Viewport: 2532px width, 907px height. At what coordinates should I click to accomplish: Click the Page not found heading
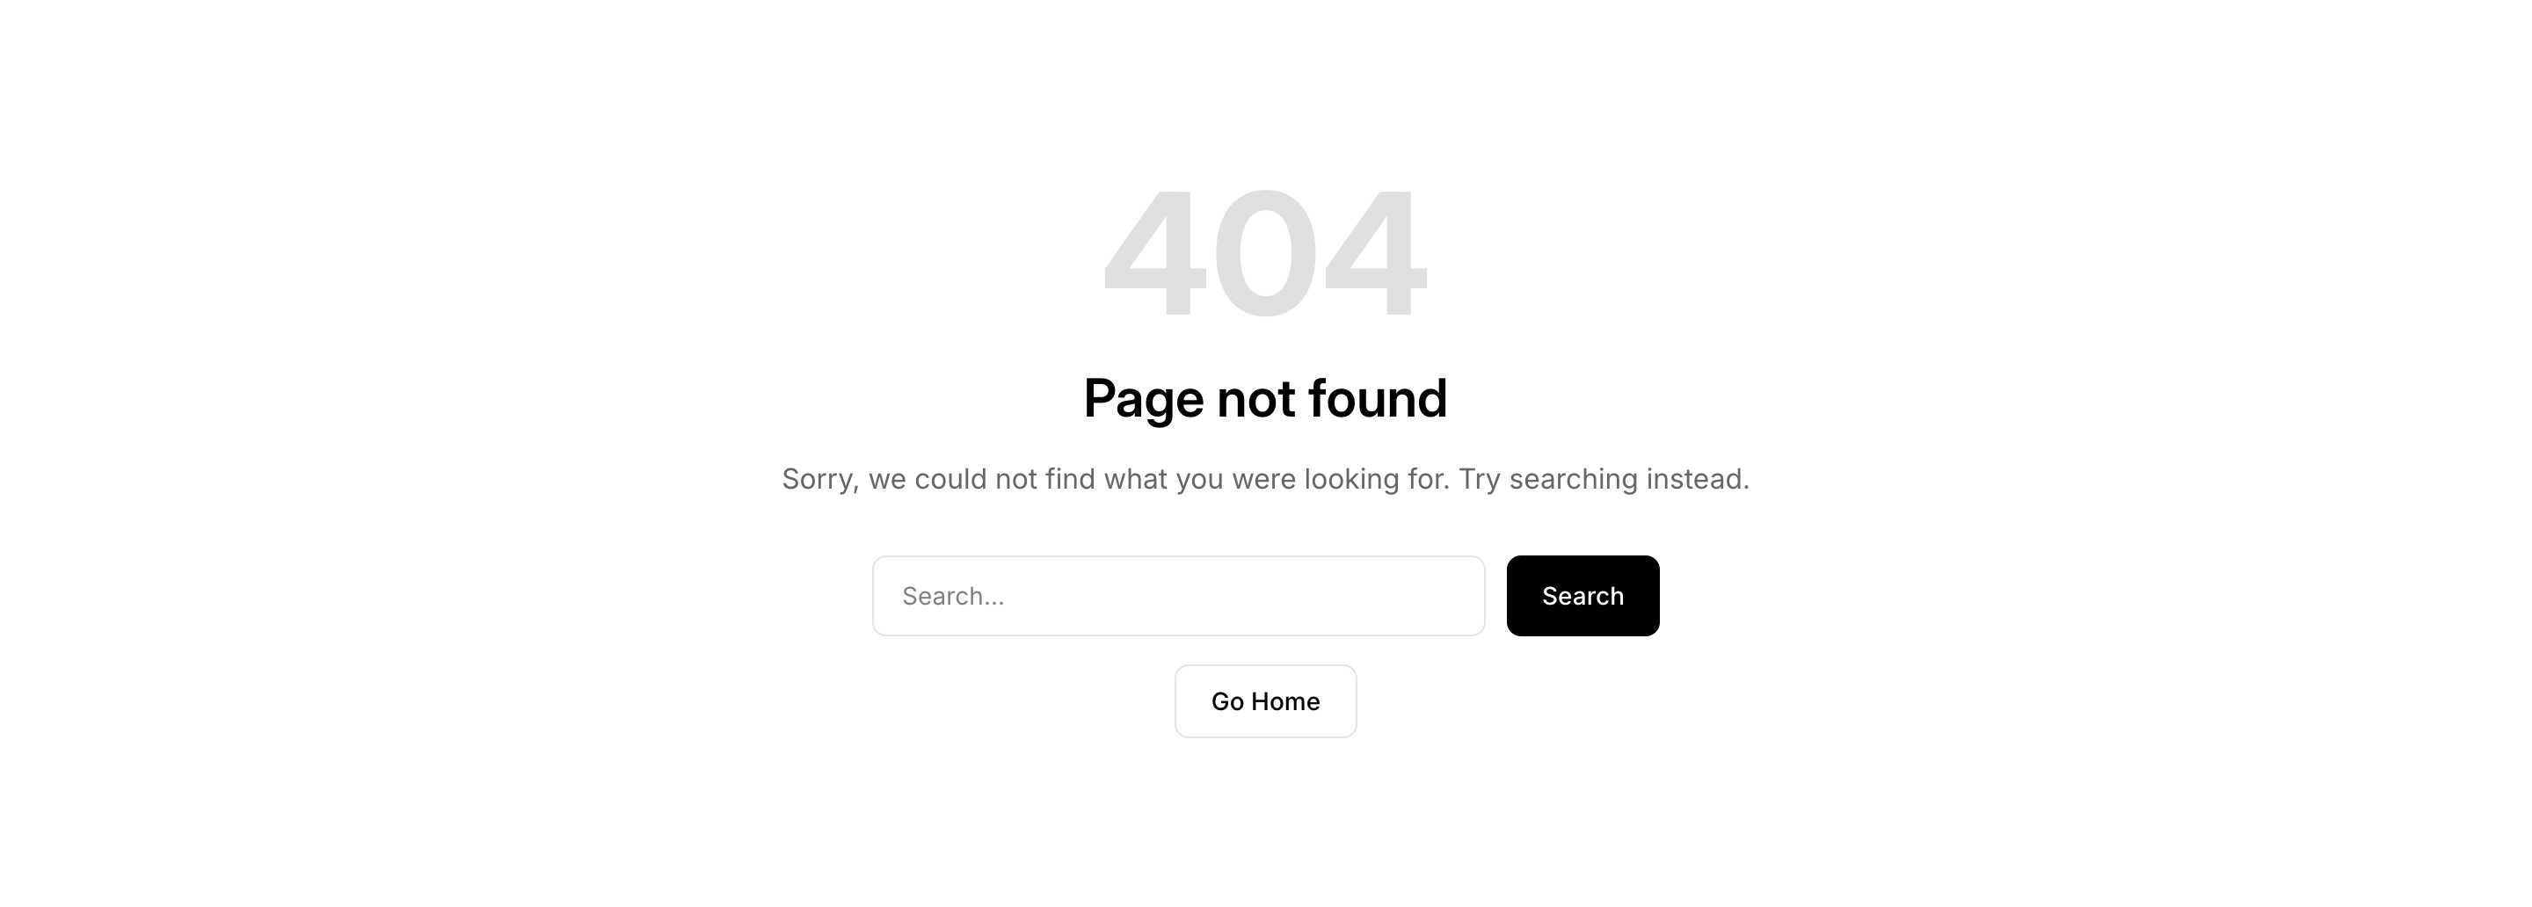point(1265,399)
